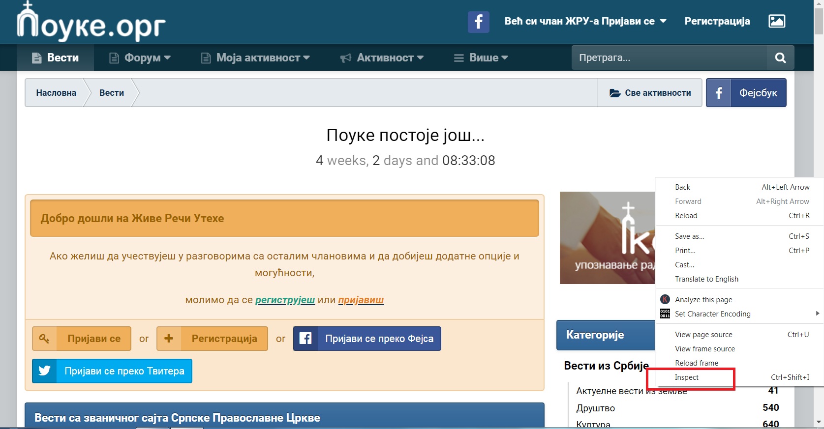Expand the Форум dropdown menu
The image size is (824, 429).
[140, 58]
